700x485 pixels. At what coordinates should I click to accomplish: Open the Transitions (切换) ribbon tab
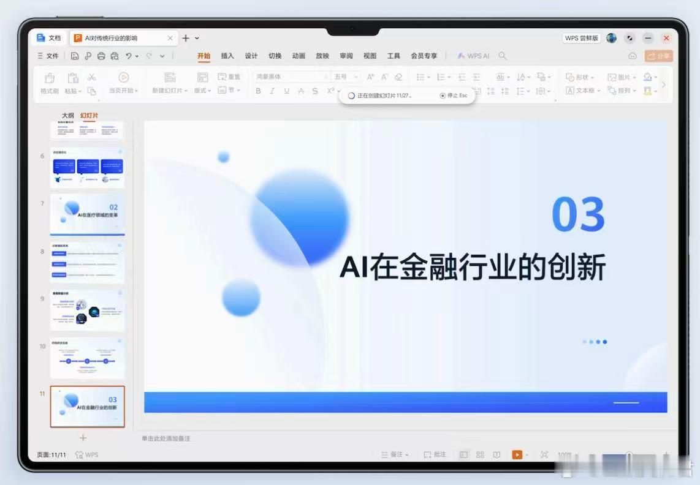[x=275, y=56]
